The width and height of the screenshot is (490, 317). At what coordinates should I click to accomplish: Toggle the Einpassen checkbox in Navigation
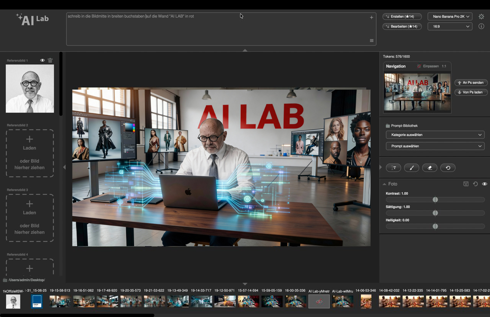tap(419, 66)
